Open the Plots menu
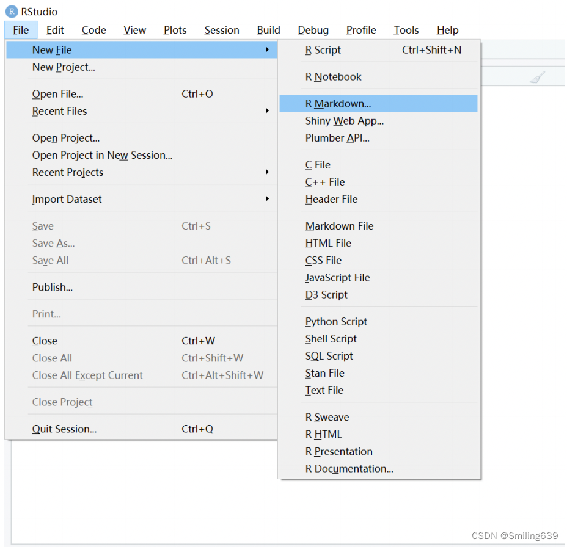The image size is (567, 547). pos(175,30)
